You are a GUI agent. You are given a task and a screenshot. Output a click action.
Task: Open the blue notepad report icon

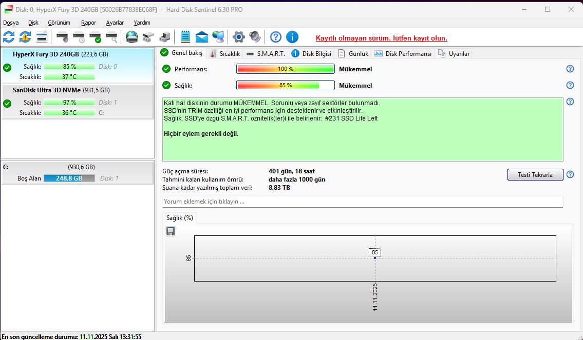point(185,37)
